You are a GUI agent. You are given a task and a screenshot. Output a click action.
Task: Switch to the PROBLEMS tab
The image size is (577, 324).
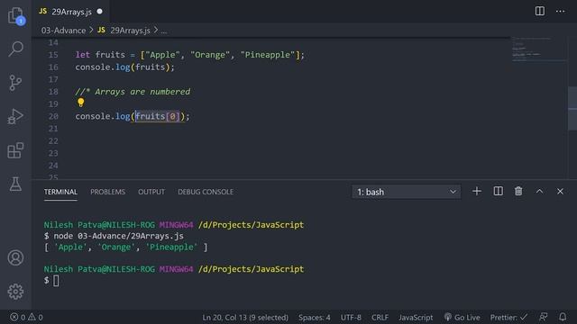point(108,192)
